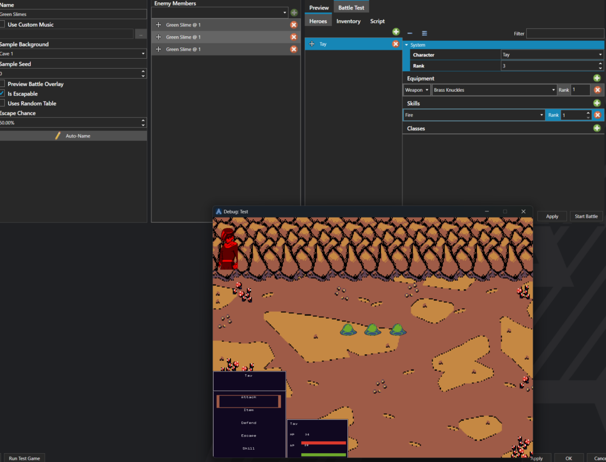Image resolution: width=606 pixels, height=462 pixels.
Task: Enable the Use Custom Music checkbox
Action: (x=3, y=25)
